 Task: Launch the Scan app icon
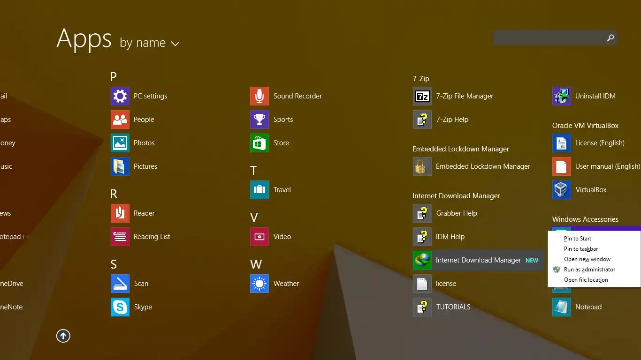(120, 284)
